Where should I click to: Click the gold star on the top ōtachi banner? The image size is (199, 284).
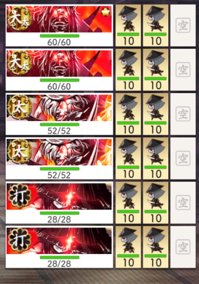pos(105,12)
